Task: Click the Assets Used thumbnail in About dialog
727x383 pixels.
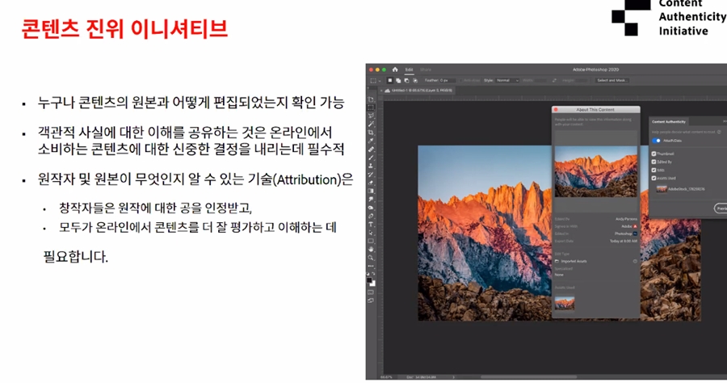Action: (565, 304)
